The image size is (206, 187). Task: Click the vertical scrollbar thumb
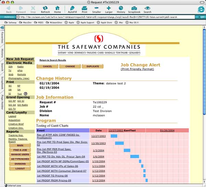coord(204,72)
